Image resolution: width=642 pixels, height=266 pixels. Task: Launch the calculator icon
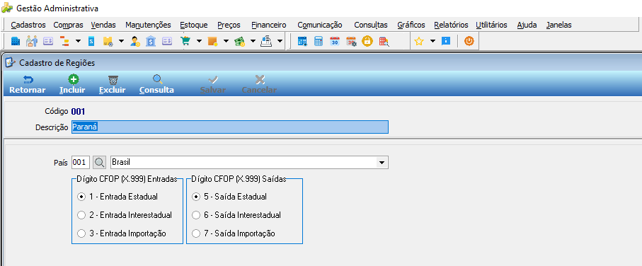[x=318, y=41]
